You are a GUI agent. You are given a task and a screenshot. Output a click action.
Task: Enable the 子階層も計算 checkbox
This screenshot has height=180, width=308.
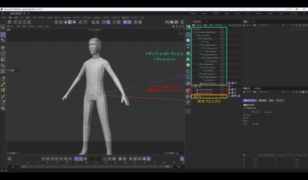[x=244, y=108]
